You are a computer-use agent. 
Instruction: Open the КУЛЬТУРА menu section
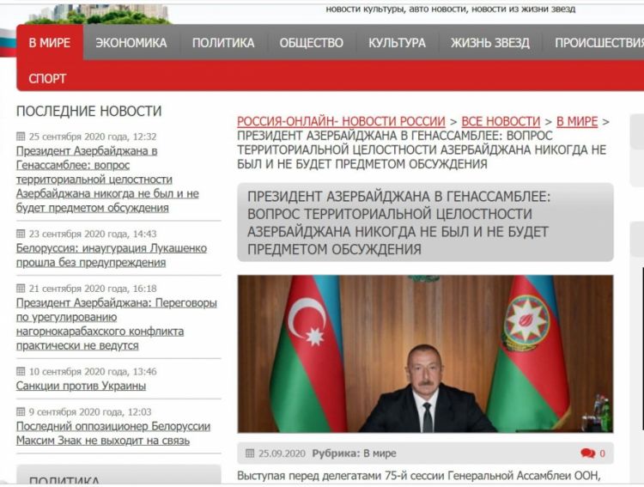click(x=397, y=43)
